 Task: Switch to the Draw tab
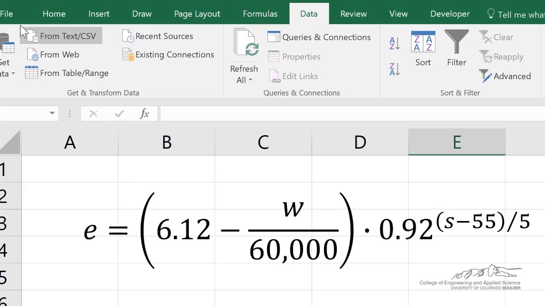point(142,14)
